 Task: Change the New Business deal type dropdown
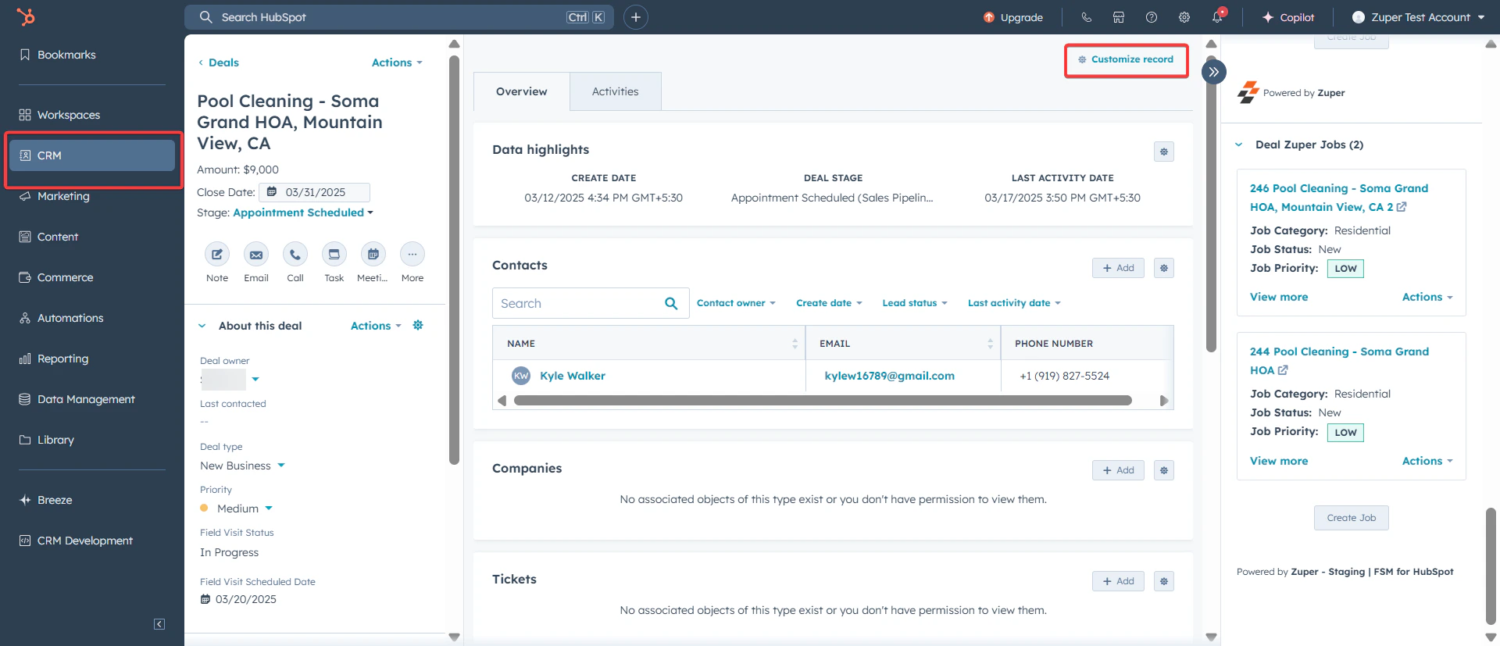(242, 466)
